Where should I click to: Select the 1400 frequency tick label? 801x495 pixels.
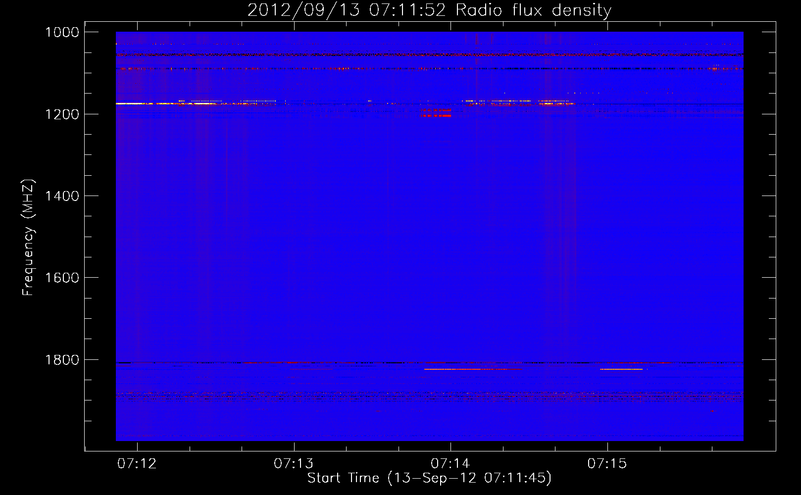62,196
